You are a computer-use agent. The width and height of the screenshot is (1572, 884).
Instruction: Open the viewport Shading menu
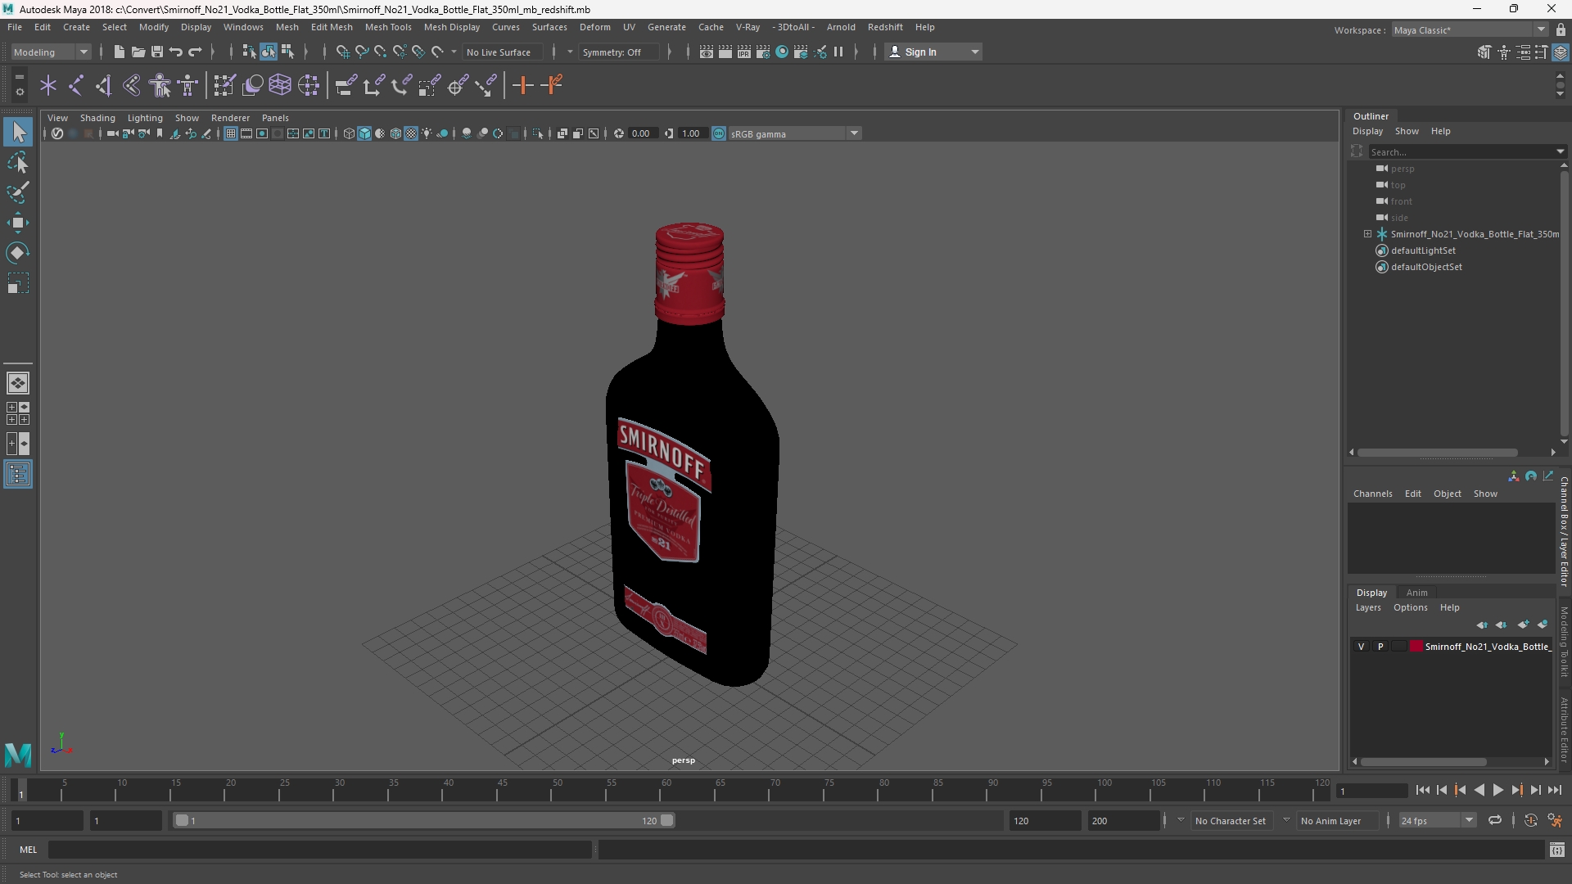(x=97, y=118)
